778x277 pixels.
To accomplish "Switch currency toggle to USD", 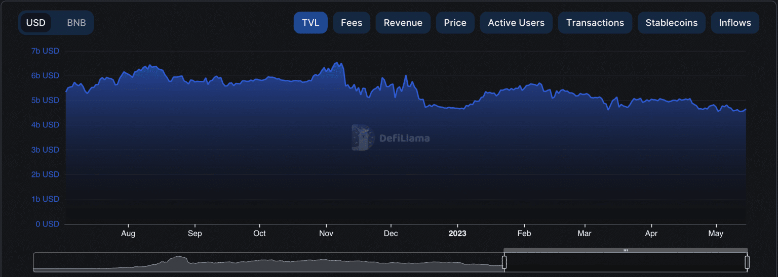I will coord(36,23).
